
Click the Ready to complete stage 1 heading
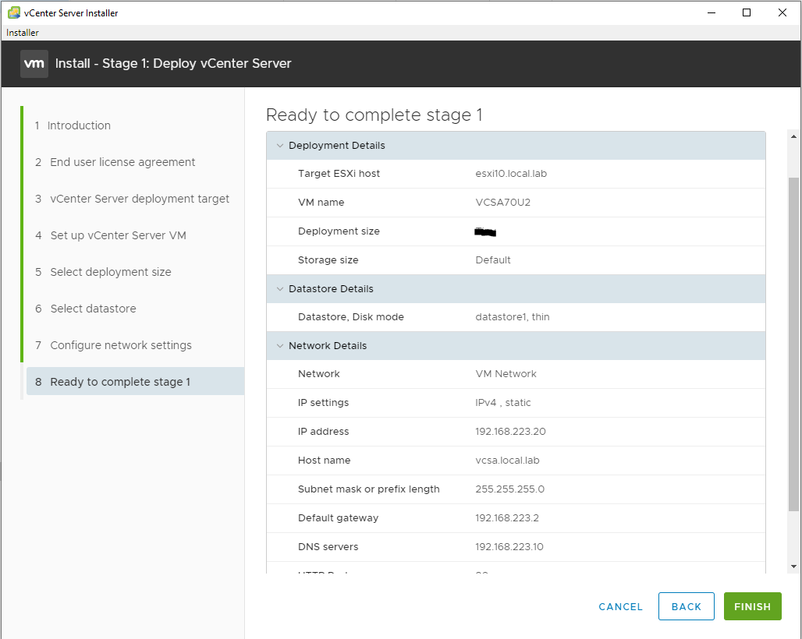click(374, 115)
